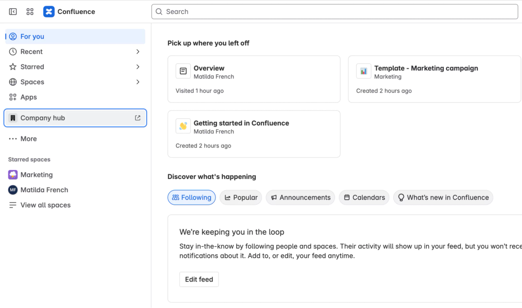Open Apps in the sidebar
This screenshot has width=522, height=308.
(29, 97)
